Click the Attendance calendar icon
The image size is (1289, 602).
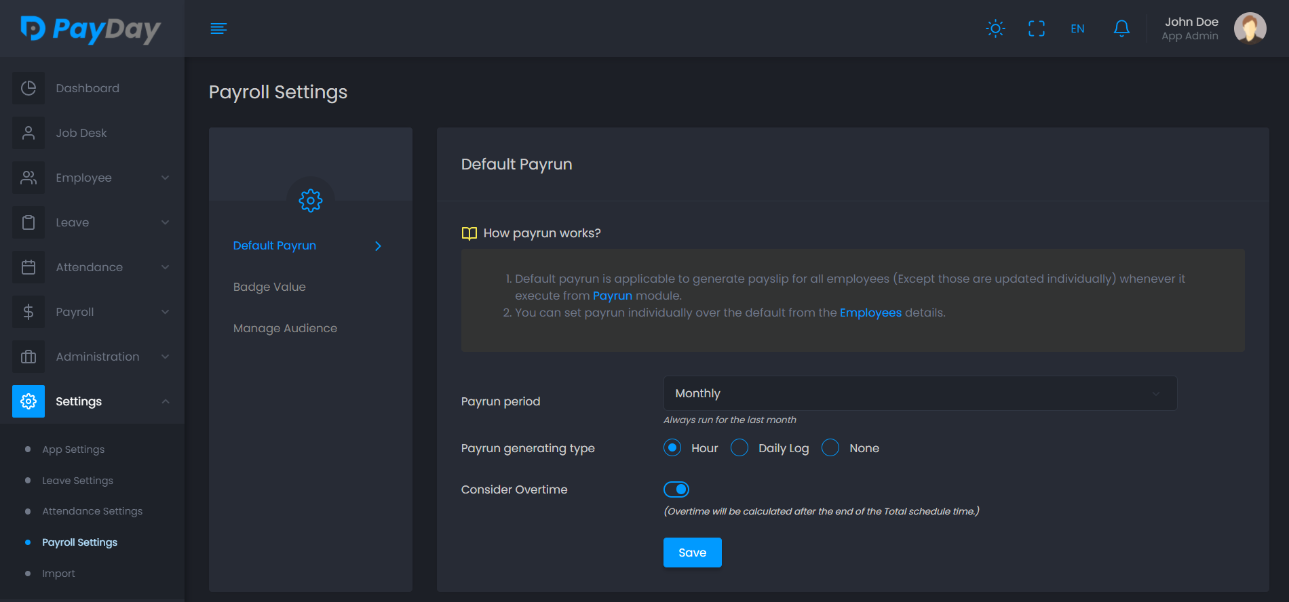(x=28, y=267)
